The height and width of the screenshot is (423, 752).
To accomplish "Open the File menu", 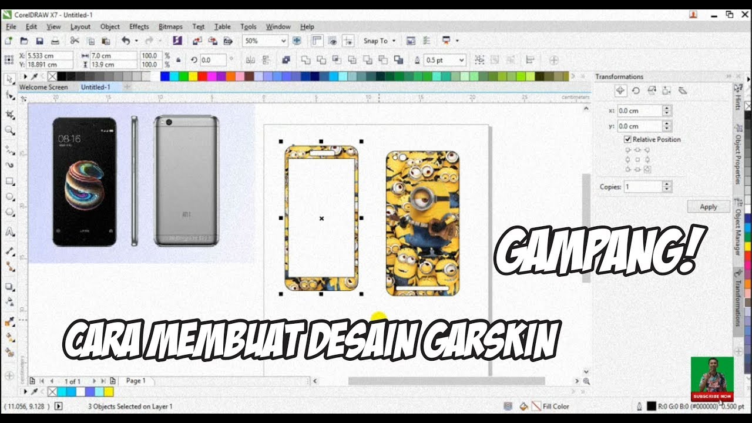I will tap(11, 27).
